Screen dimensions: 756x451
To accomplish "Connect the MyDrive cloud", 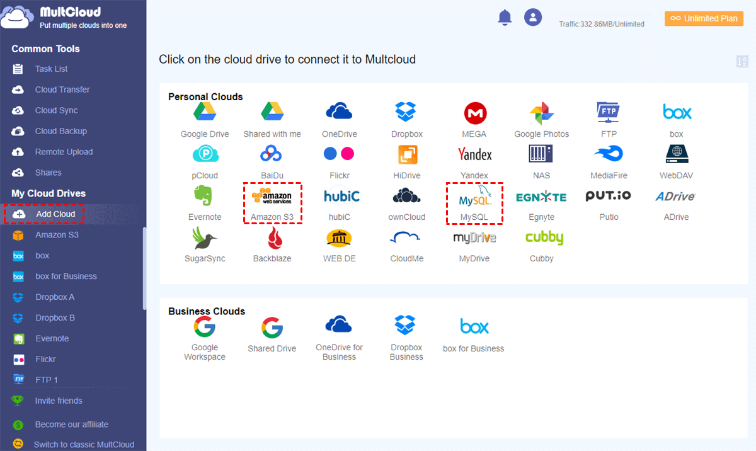I will [x=474, y=244].
